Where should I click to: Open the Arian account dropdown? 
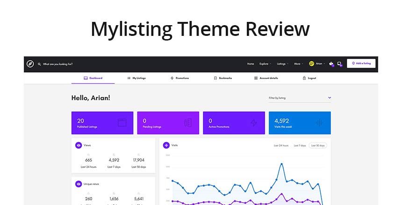pyautogui.click(x=320, y=64)
